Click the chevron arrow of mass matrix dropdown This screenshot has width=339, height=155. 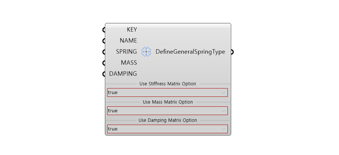coord(223,111)
